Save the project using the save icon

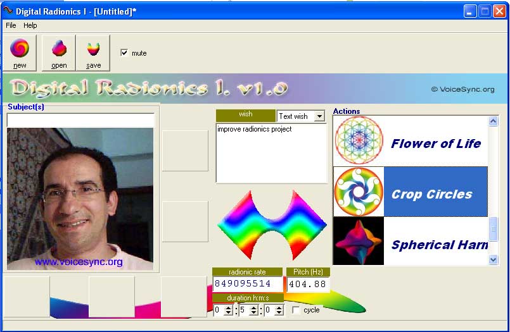point(93,49)
